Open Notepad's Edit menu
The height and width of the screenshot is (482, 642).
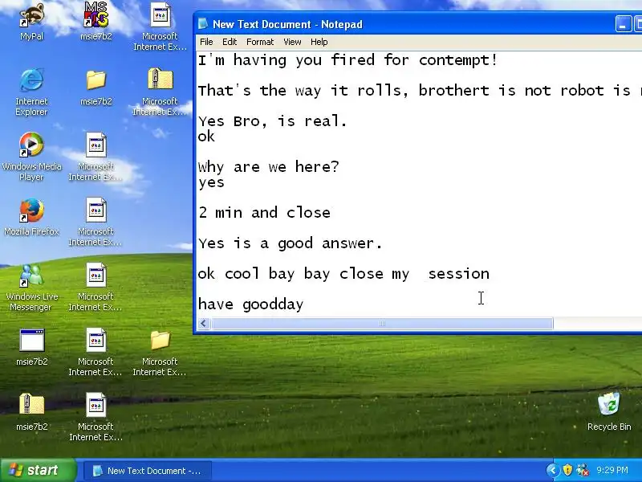pyautogui.click(x=230, y=42)
